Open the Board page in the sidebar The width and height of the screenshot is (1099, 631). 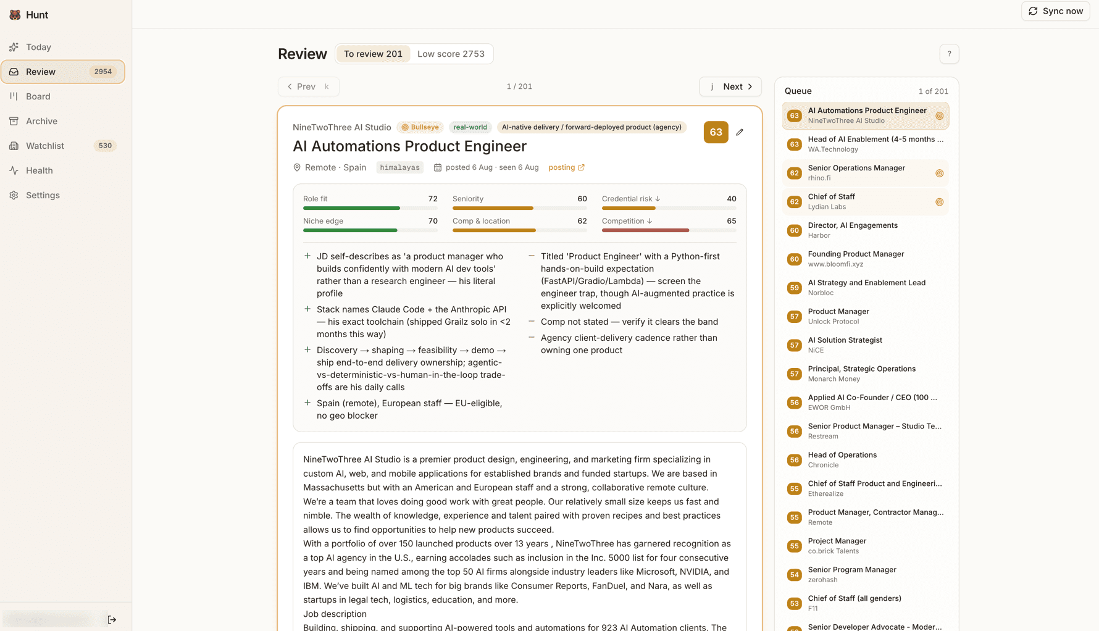point(62,96)
